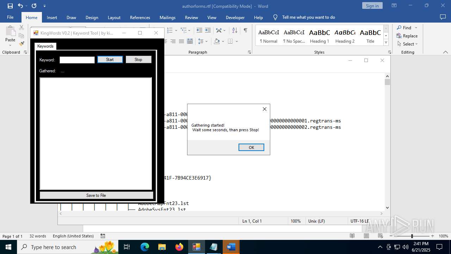Screen dimensions: 451x254
Task: Click the zoom slider in Word status bar
Action: 412,236
